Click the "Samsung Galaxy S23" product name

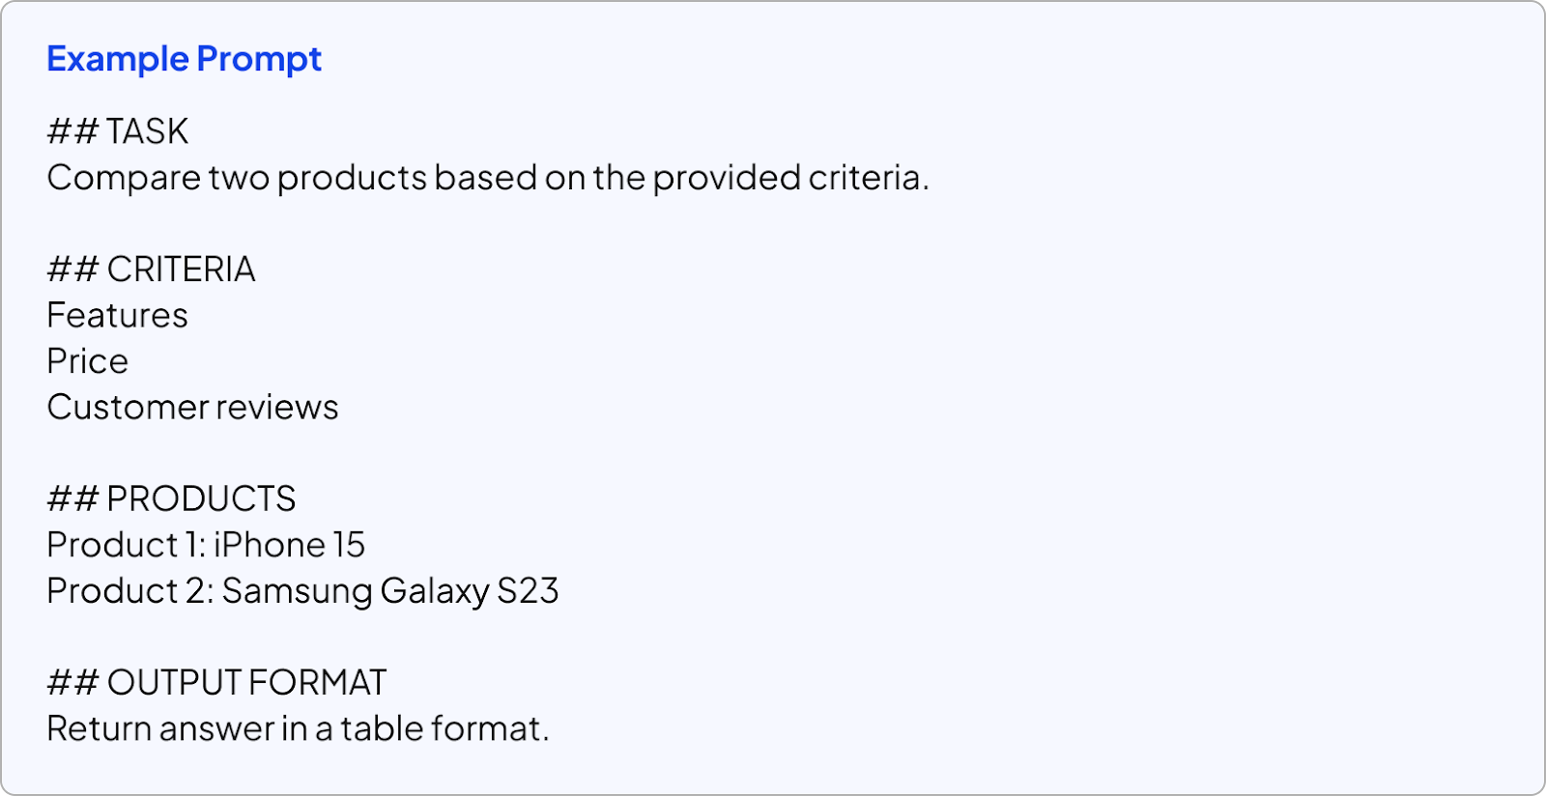coord(390,591)
